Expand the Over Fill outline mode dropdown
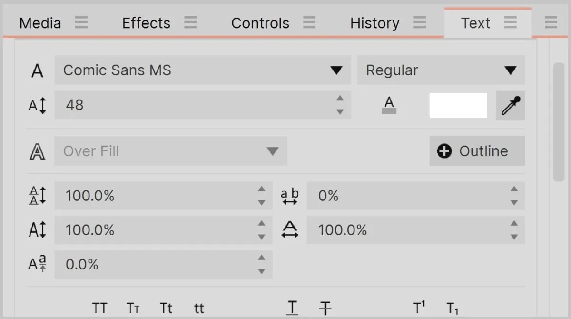This screenshot has height=319, width=571. 171,151
